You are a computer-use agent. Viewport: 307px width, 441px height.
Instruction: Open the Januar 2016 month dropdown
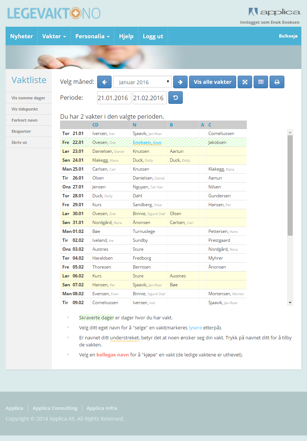(142, 82)
